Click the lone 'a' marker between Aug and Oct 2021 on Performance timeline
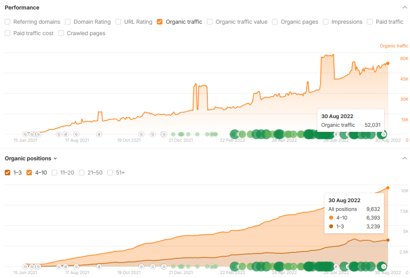 [99, 134]
